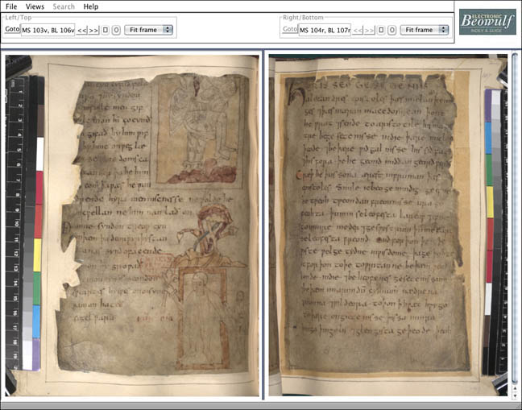522x410 pixels.
Task: Click the Electronic Beowulf logo
Action: pos(487,22)
